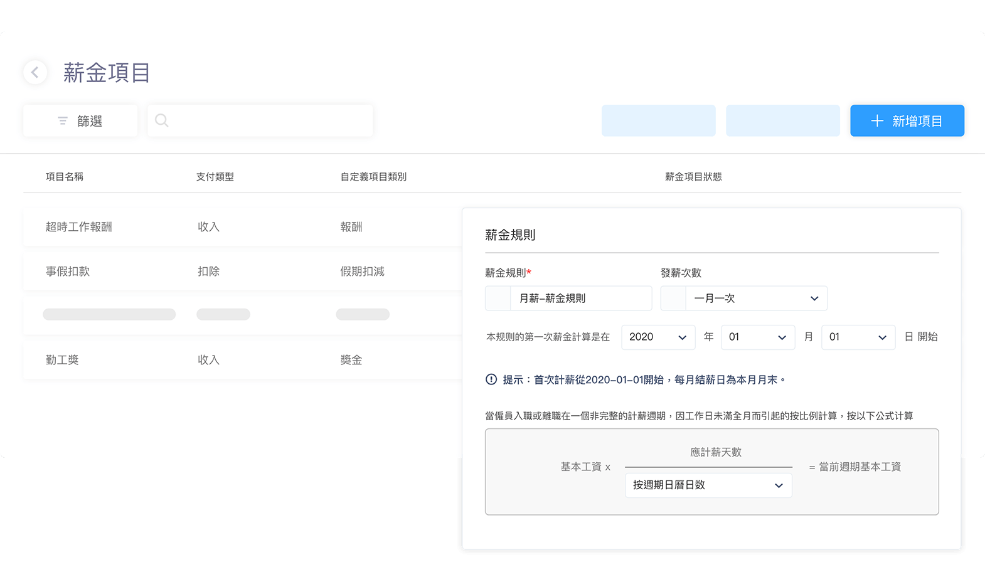This screenshot has width=985, height=587.
Task: Click the = 當前週期基本工資 result text
Action: [x=855, y=467]
